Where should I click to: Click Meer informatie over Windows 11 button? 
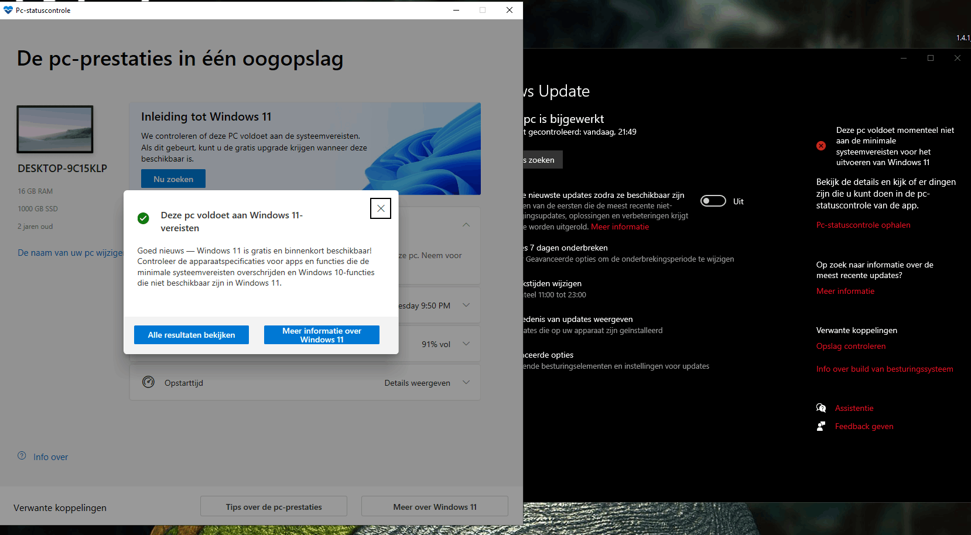point(322,335)
